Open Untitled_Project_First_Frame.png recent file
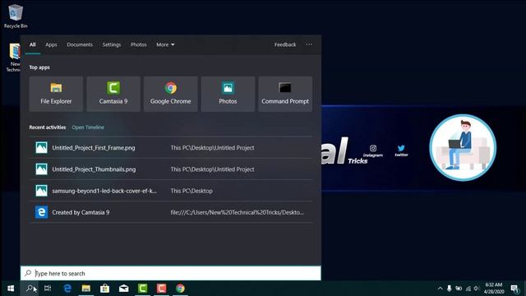Viewport: 526px width, 296px height. point(171,148)
